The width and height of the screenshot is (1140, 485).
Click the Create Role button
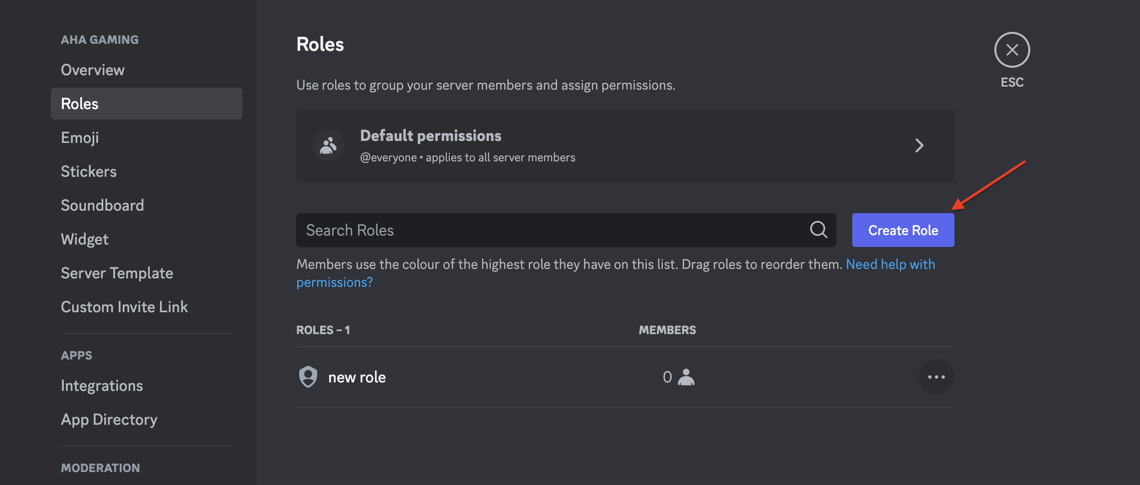point(903,230)
